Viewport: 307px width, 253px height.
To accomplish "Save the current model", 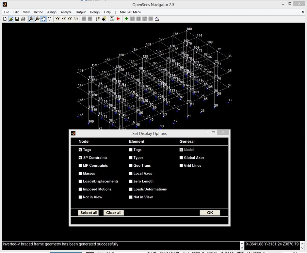I will 17,19.
